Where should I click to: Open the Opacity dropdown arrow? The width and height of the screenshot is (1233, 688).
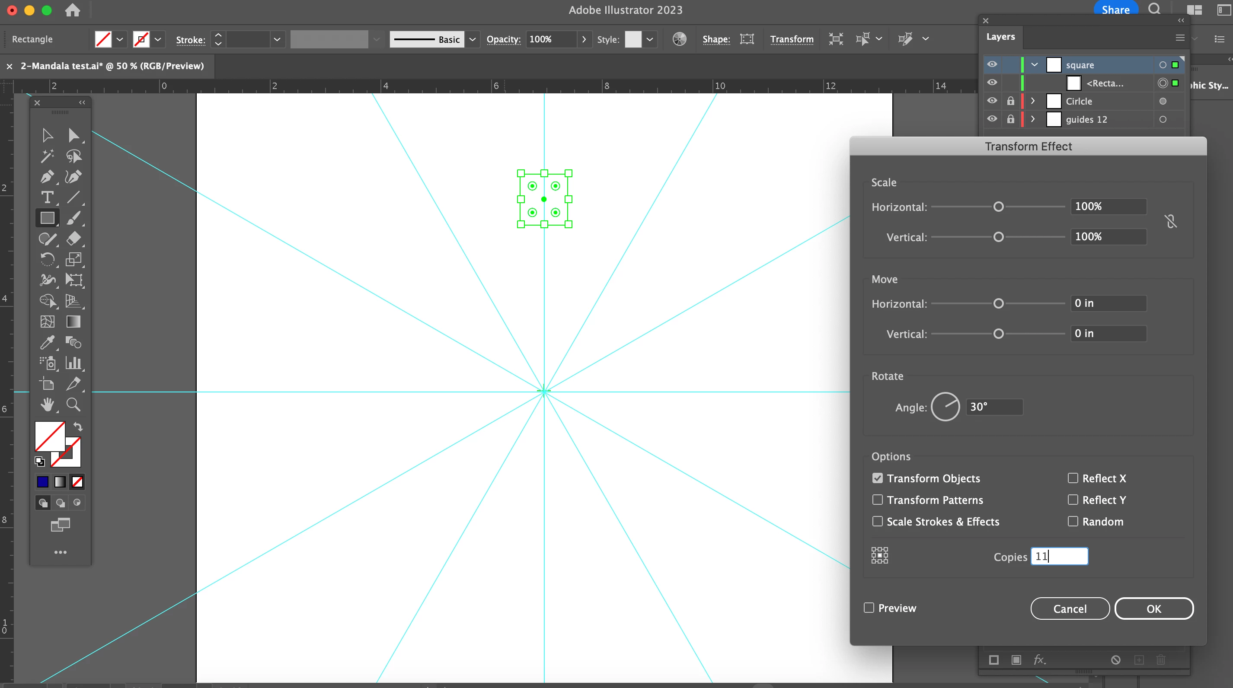click(584, 39)
